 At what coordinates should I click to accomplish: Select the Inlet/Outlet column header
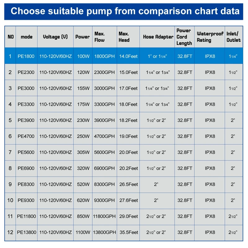pyautogui.click(x=233, y=37)
